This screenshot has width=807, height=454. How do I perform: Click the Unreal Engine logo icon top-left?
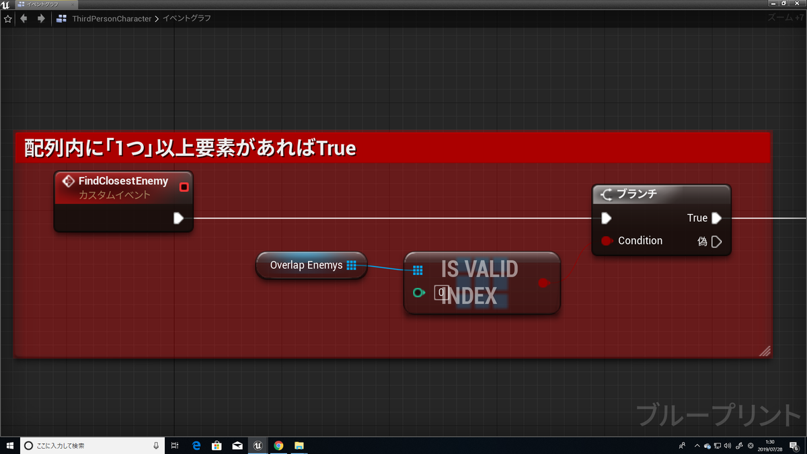pyautogui.click(x=5, y=4)
